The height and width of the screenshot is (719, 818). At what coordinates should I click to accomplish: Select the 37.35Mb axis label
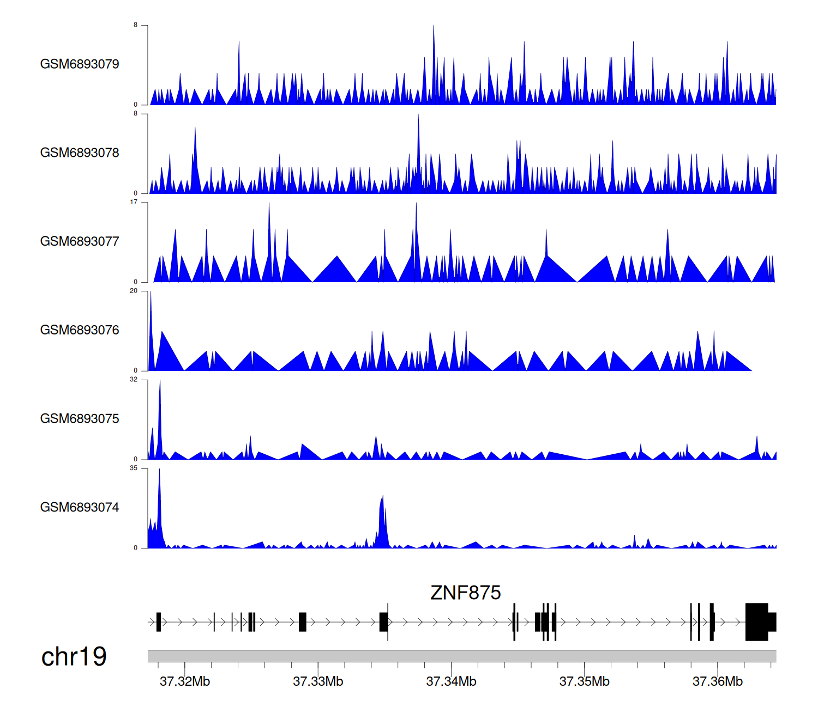pyautogui.click(x=584, y=681)
